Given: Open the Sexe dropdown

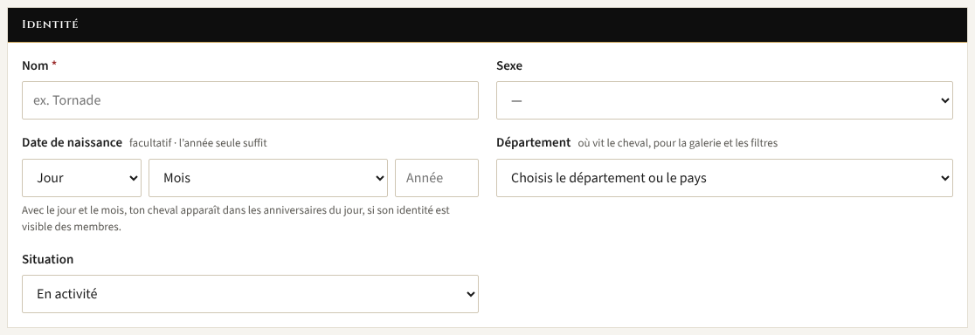Looking at the screenshot, I should coord(724,100).
